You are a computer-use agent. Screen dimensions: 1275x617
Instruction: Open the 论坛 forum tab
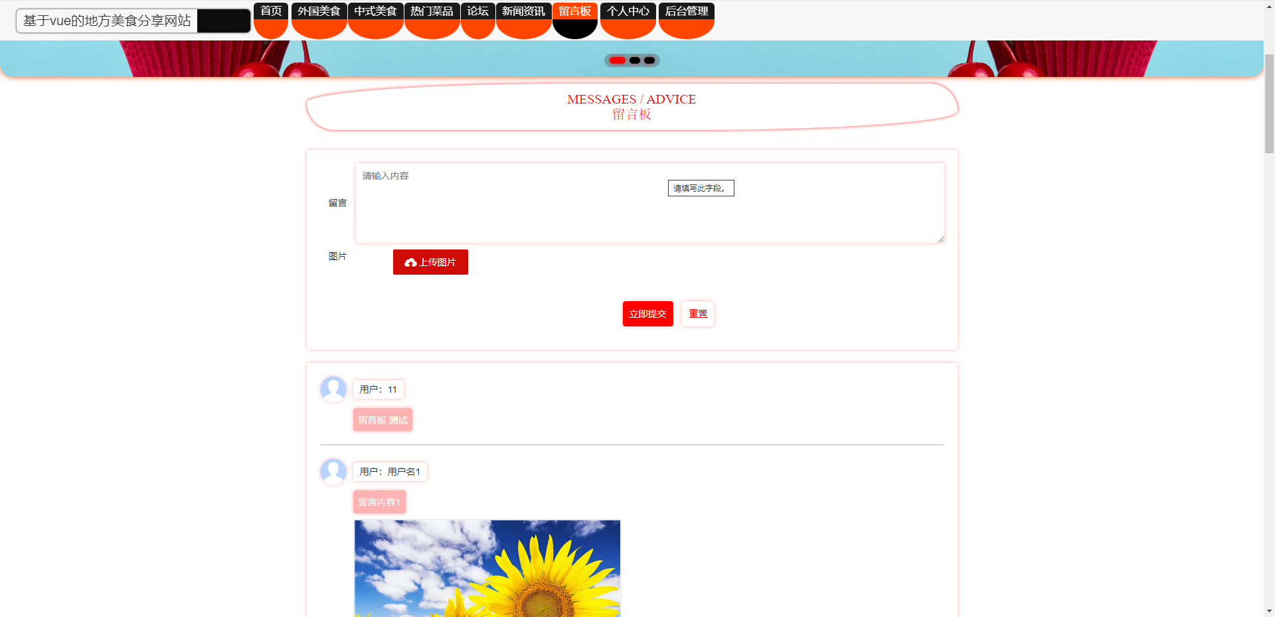click(477, 11)
